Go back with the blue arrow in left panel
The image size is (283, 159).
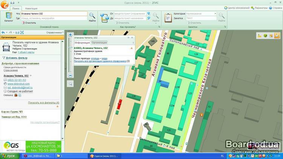[3, 32]
